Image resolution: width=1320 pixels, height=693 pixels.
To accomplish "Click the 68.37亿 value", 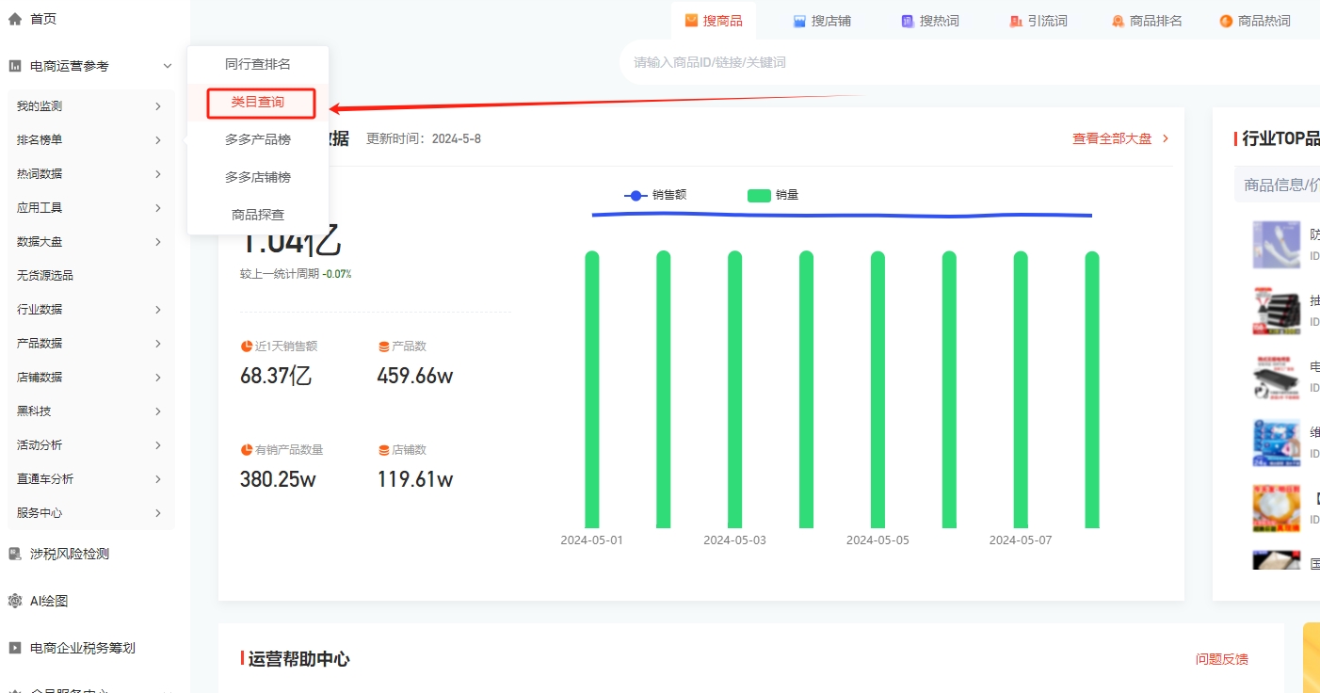I will click(276, 376).
